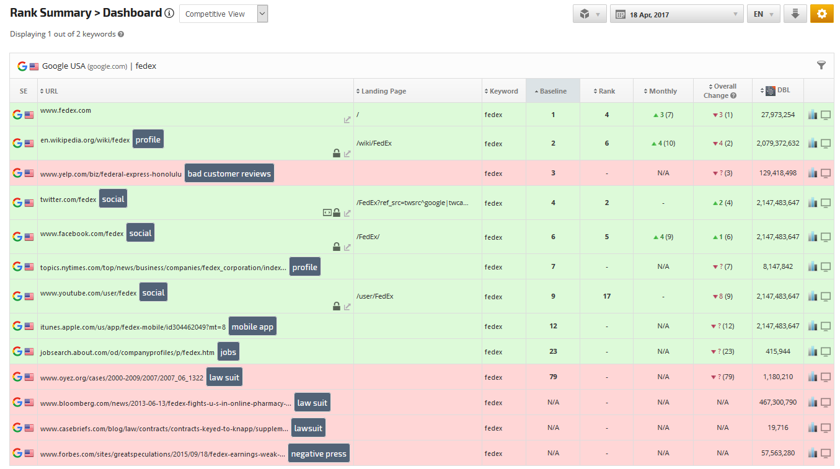Click the help icon next to the keywords count
840x469 pixels.
(121, 34)
